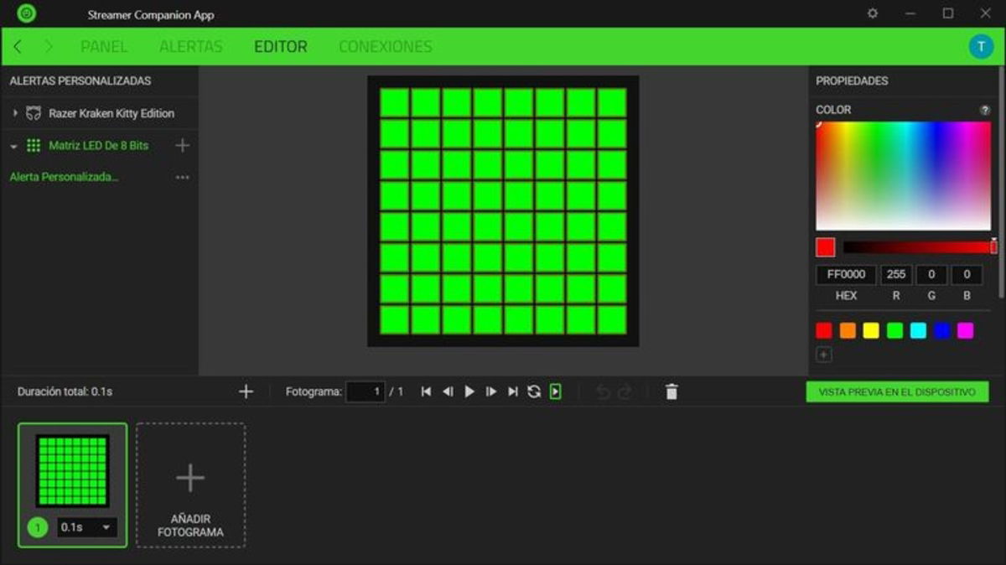The image size is (1006, 565).
Task: Open Streamer Companion App settings gear
Action: [872, 14]
